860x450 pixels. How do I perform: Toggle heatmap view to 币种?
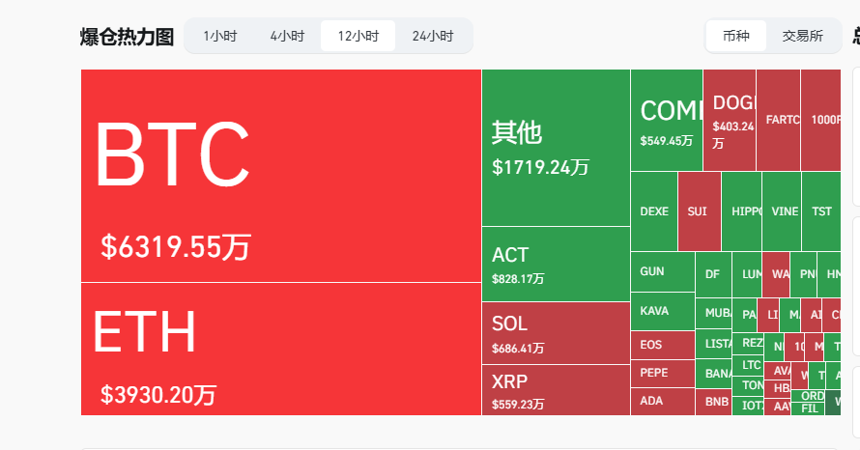point(735,36)
